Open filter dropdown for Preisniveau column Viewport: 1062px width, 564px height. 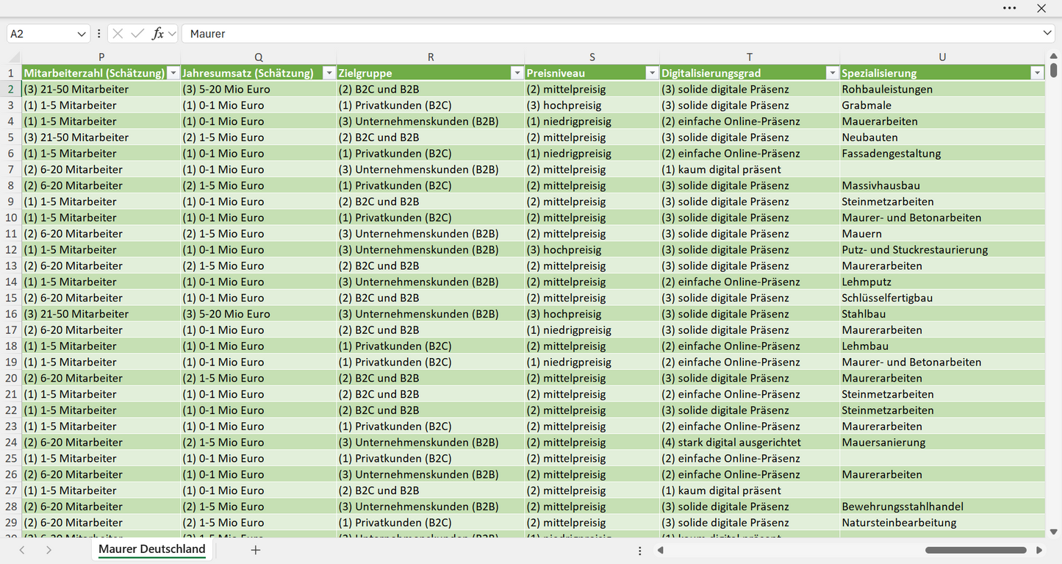pyautogui.click(x=652, y=73)
